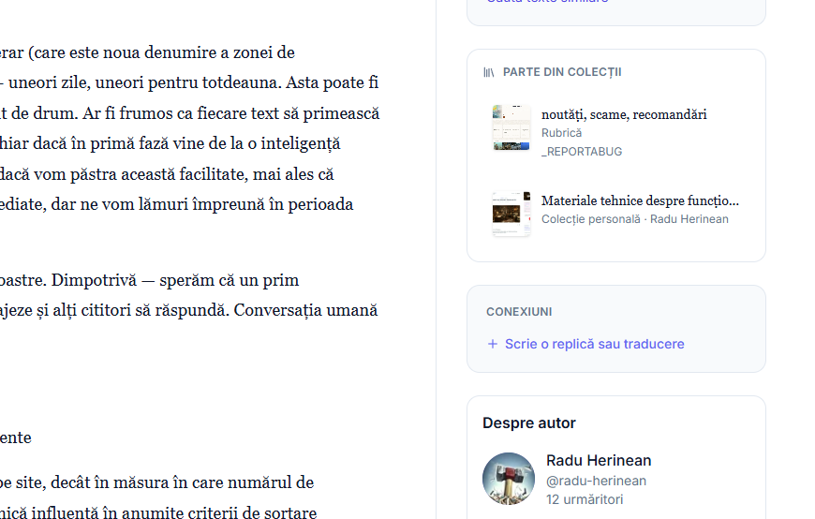Click the @radu-herinean handle

coord(596,481)
